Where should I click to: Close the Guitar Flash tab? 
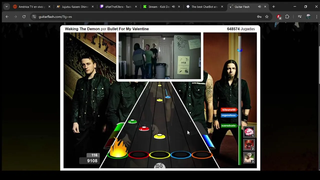point(265,7)
